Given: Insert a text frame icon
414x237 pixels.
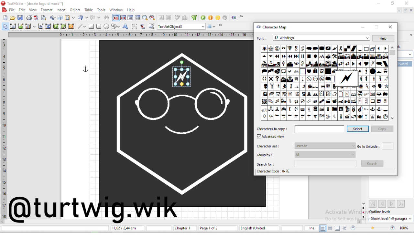Looking at the screenshot, I should coord(13,26).
